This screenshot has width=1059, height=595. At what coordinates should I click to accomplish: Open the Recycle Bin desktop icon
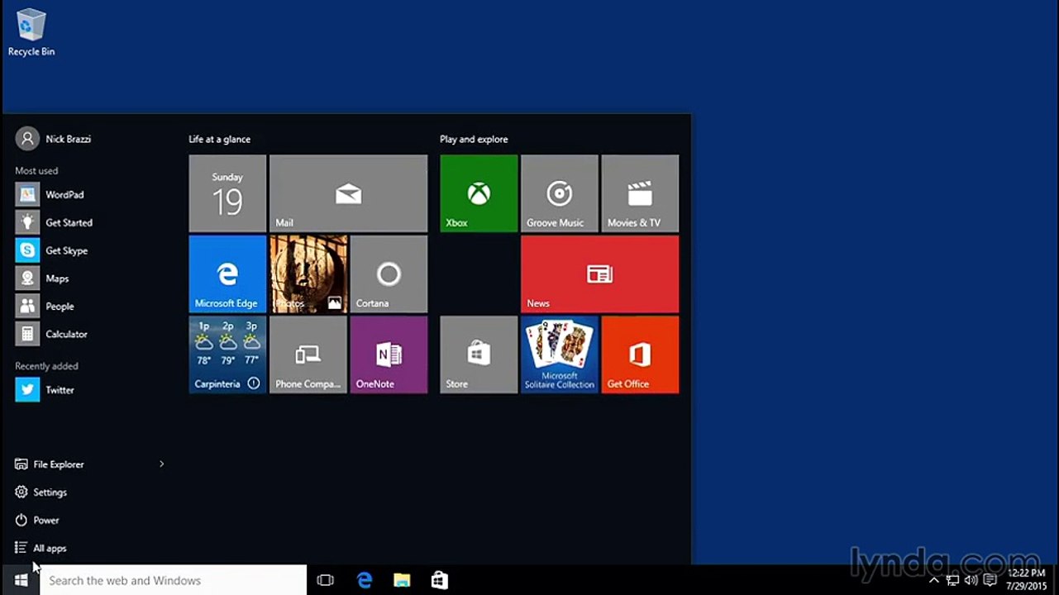click(x=31, y=33)
